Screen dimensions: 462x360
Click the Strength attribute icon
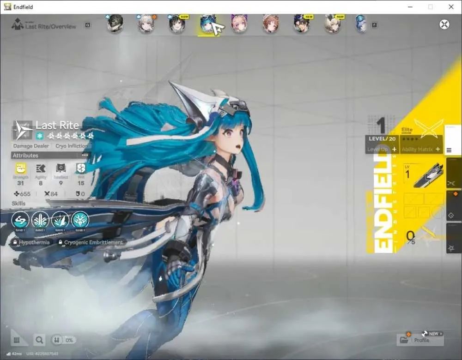click(x=21, y=168)
